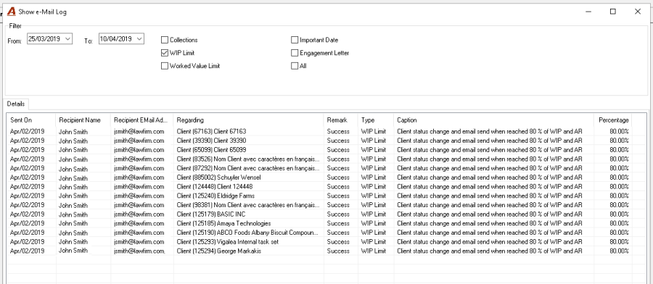This screenshot has width=653, height=284.
Task: Sort by Recipient EMail Address column header
Action: (x=142, y=120)
